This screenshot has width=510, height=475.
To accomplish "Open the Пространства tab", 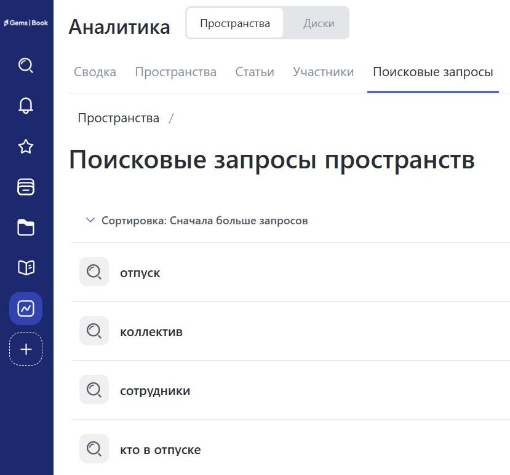I will click(175, 72).
